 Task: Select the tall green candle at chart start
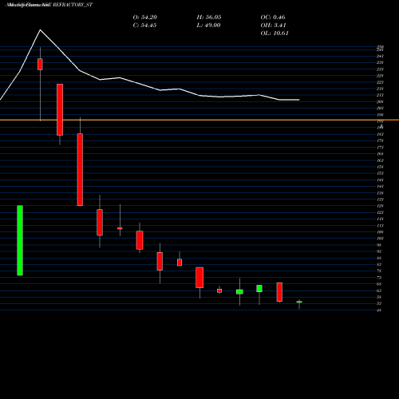(20, 240)
